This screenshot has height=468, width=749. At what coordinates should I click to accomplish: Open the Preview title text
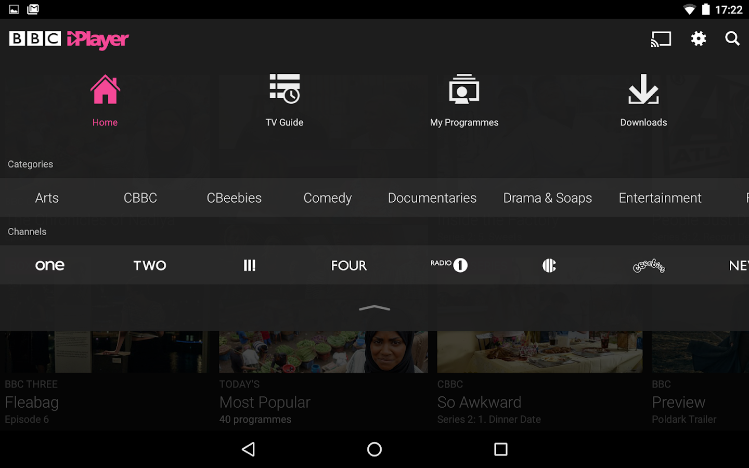click(x=678, y=402)
